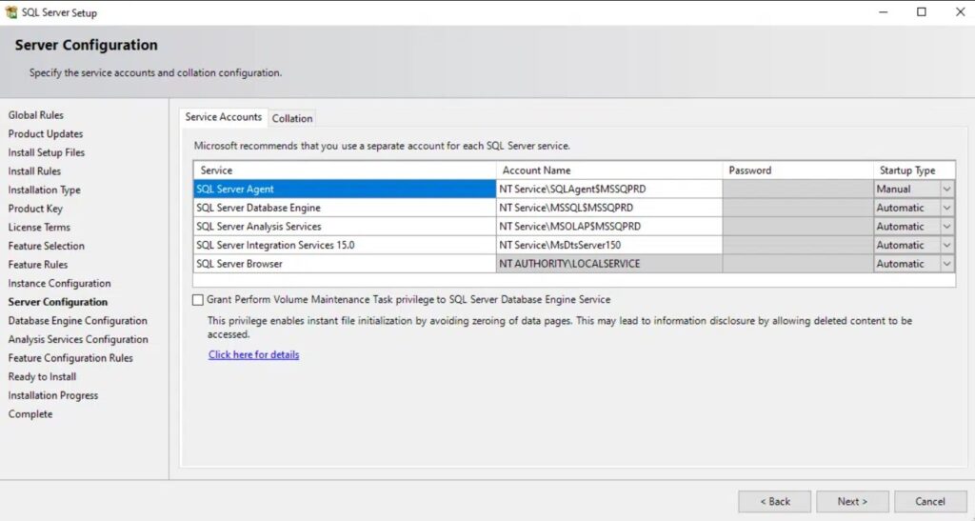Select the SQL Server Browser service cell

click(345, 264)
